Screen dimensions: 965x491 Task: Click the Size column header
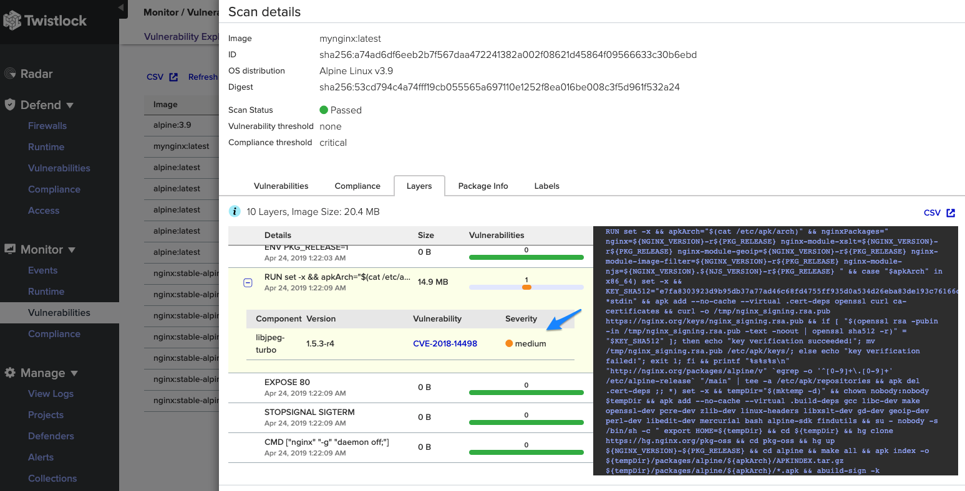(x=426, y=235)
